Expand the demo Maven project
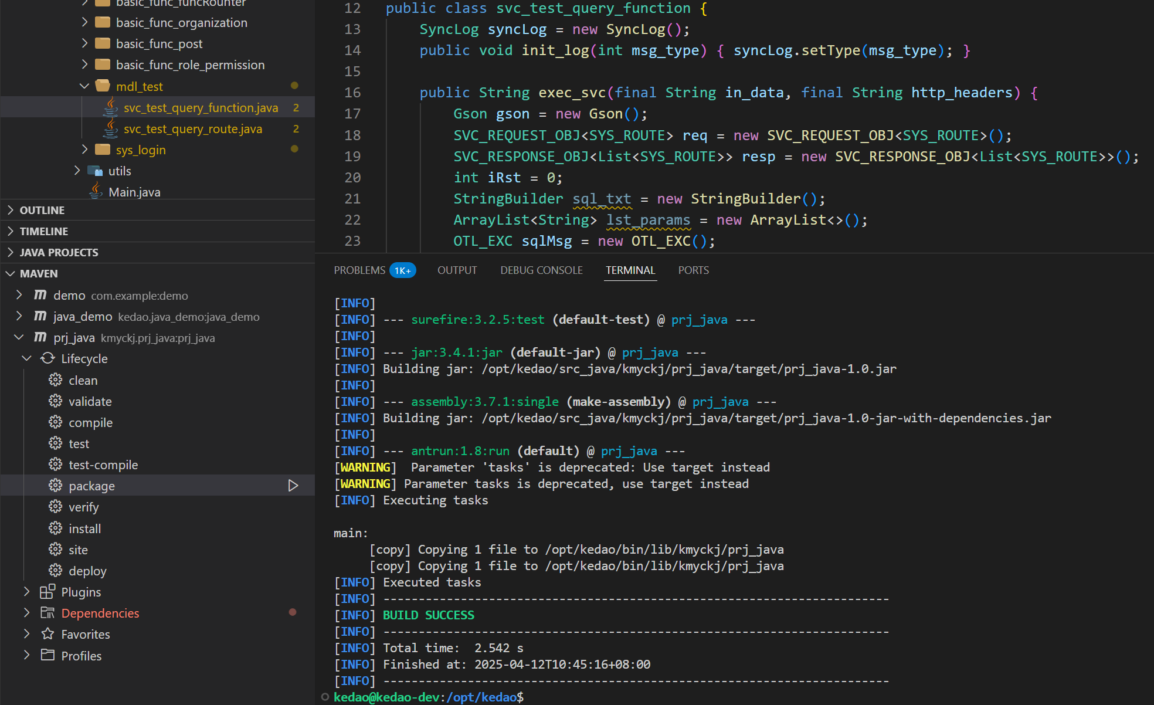The height and width of the screenshot is (705, 1154). [x=19, y=295]
